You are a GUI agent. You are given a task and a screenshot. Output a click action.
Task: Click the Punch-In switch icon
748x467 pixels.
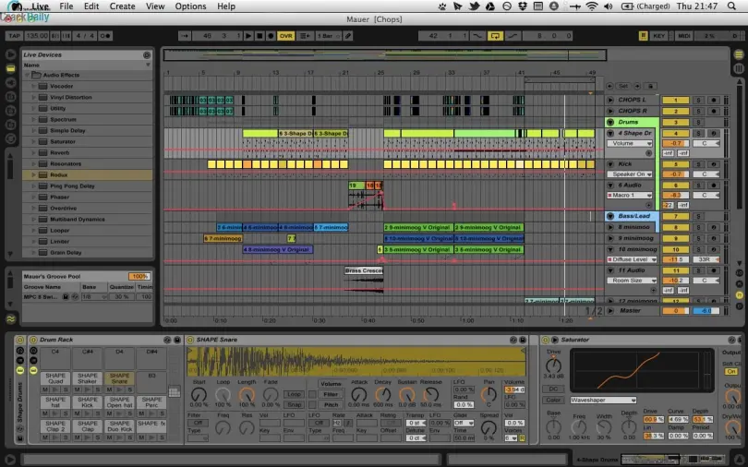pos(477,36)
